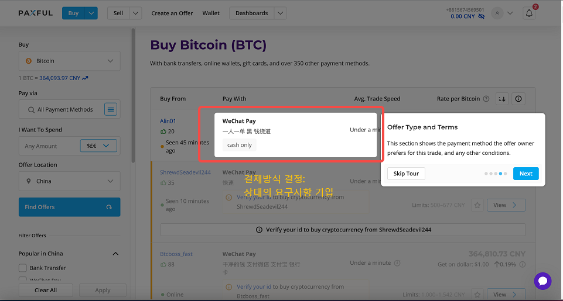Screen dimensions: 563x301
Task: Open the Bitcoin cryptocurrency dropdown
Action: 70,61
